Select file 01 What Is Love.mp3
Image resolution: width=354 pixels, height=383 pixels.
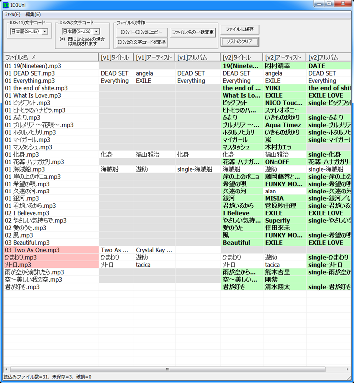click(x=33, y=95)
